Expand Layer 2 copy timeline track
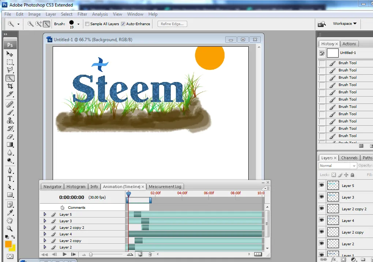The height and width of the screenshot is (262, 373). tap(45, 241)
